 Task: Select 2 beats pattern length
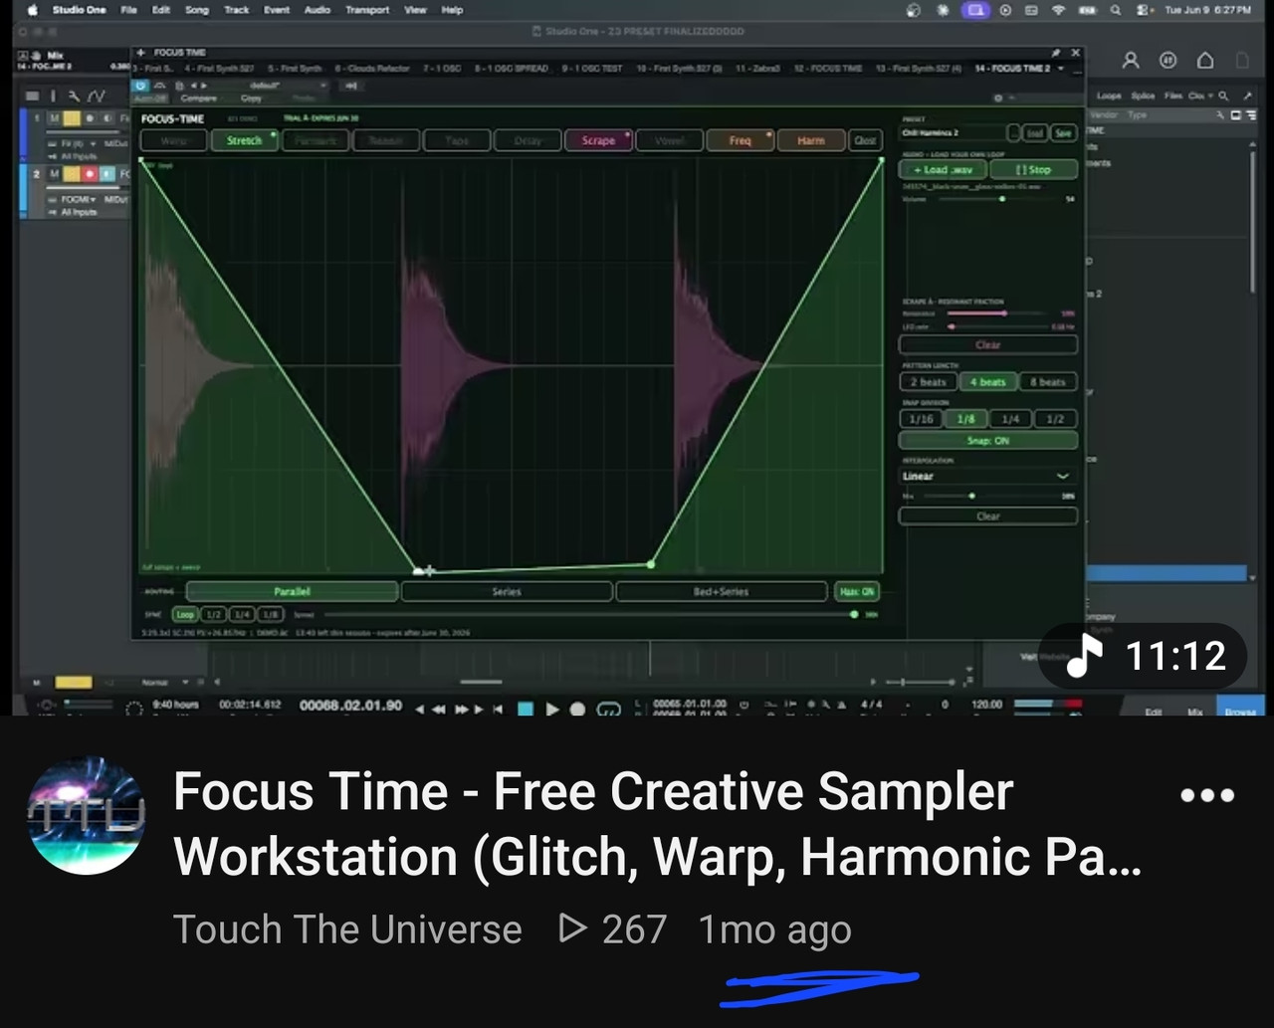[x=928, y=382]
